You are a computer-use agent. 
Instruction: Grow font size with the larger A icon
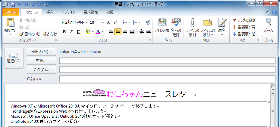tap(109, 22)
